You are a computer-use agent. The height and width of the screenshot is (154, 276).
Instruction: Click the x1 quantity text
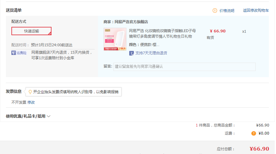244,31
